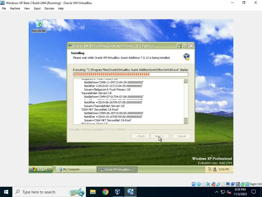Open the Help menu
This screenshot has width=262, height=197.
point(61,8)
